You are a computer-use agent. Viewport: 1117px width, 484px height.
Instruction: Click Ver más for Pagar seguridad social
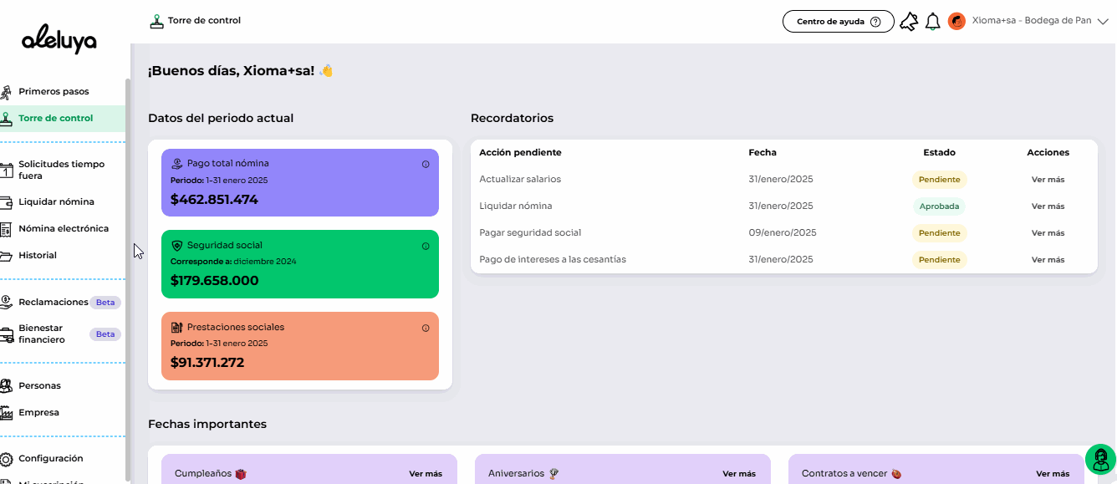point(1048,233)
